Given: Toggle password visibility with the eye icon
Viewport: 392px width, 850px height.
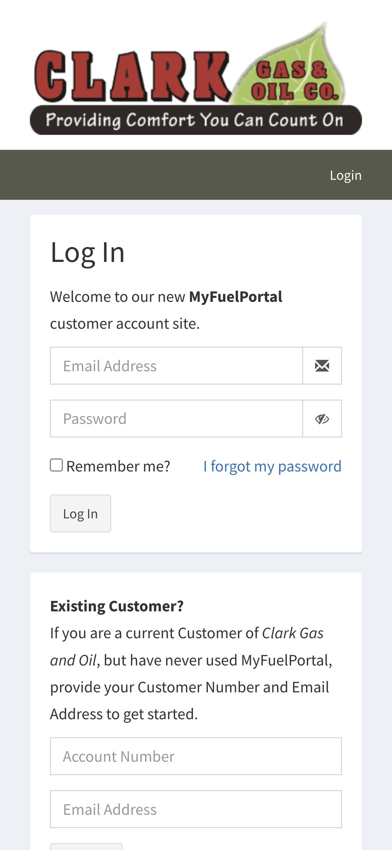Looking at the screenshot, I should [x=322, y=419].
